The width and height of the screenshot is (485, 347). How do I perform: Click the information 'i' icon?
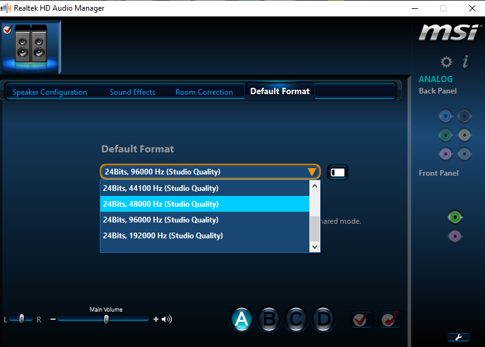465,61
